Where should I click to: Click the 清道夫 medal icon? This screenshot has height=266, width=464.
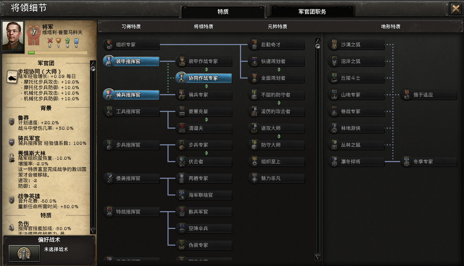click(182, 128)
